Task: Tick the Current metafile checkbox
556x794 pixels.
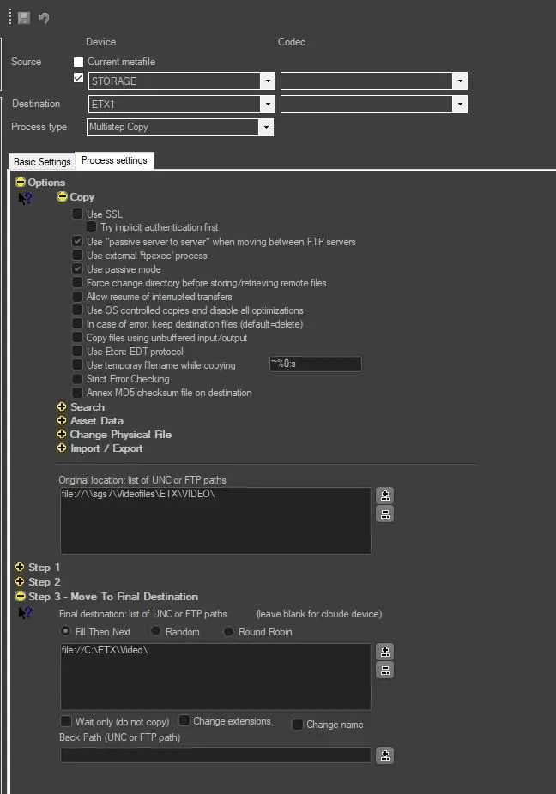Action: click(79, 62)
